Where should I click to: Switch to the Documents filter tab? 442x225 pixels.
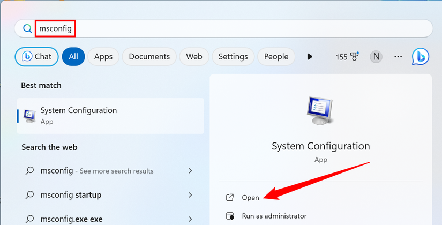coord(149,56)
